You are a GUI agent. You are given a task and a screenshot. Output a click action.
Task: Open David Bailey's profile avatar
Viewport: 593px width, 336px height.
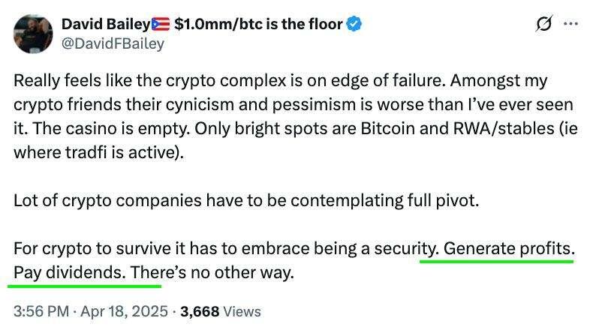click(x=33, y=34)
